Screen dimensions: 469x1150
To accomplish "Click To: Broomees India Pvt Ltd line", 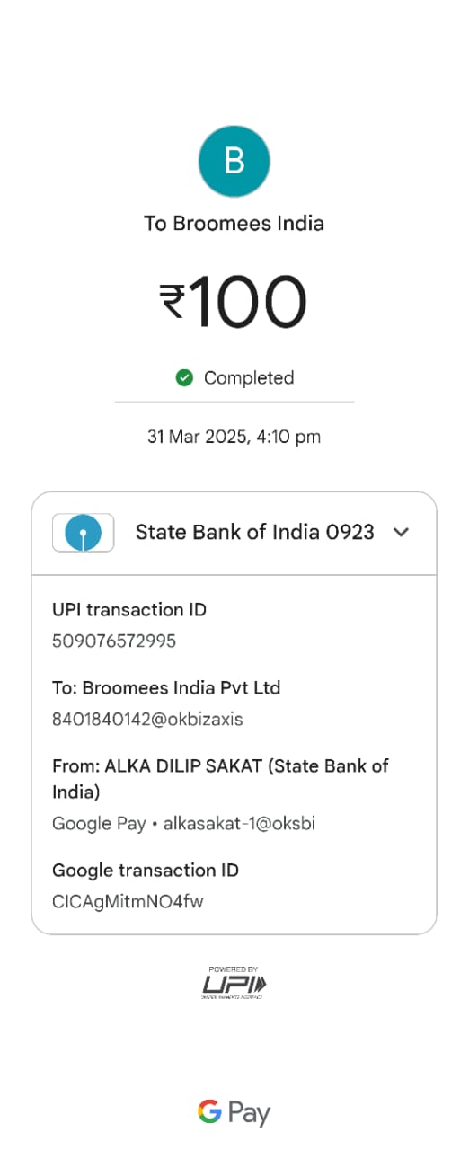I will pos(166,688).
